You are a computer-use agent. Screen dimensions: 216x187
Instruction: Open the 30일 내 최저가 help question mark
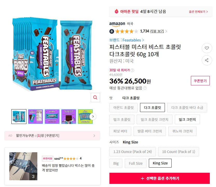tap(132, 70)
